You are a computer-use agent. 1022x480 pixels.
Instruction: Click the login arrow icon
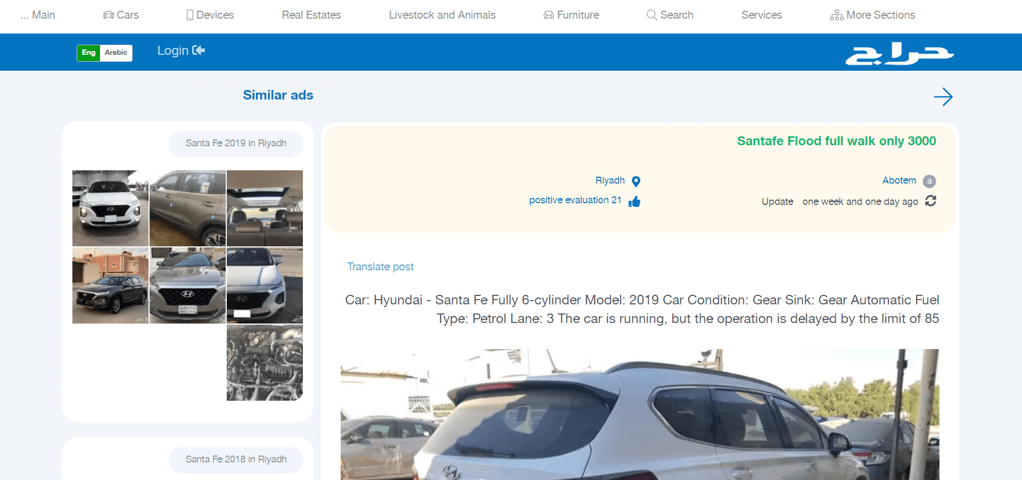199,50
